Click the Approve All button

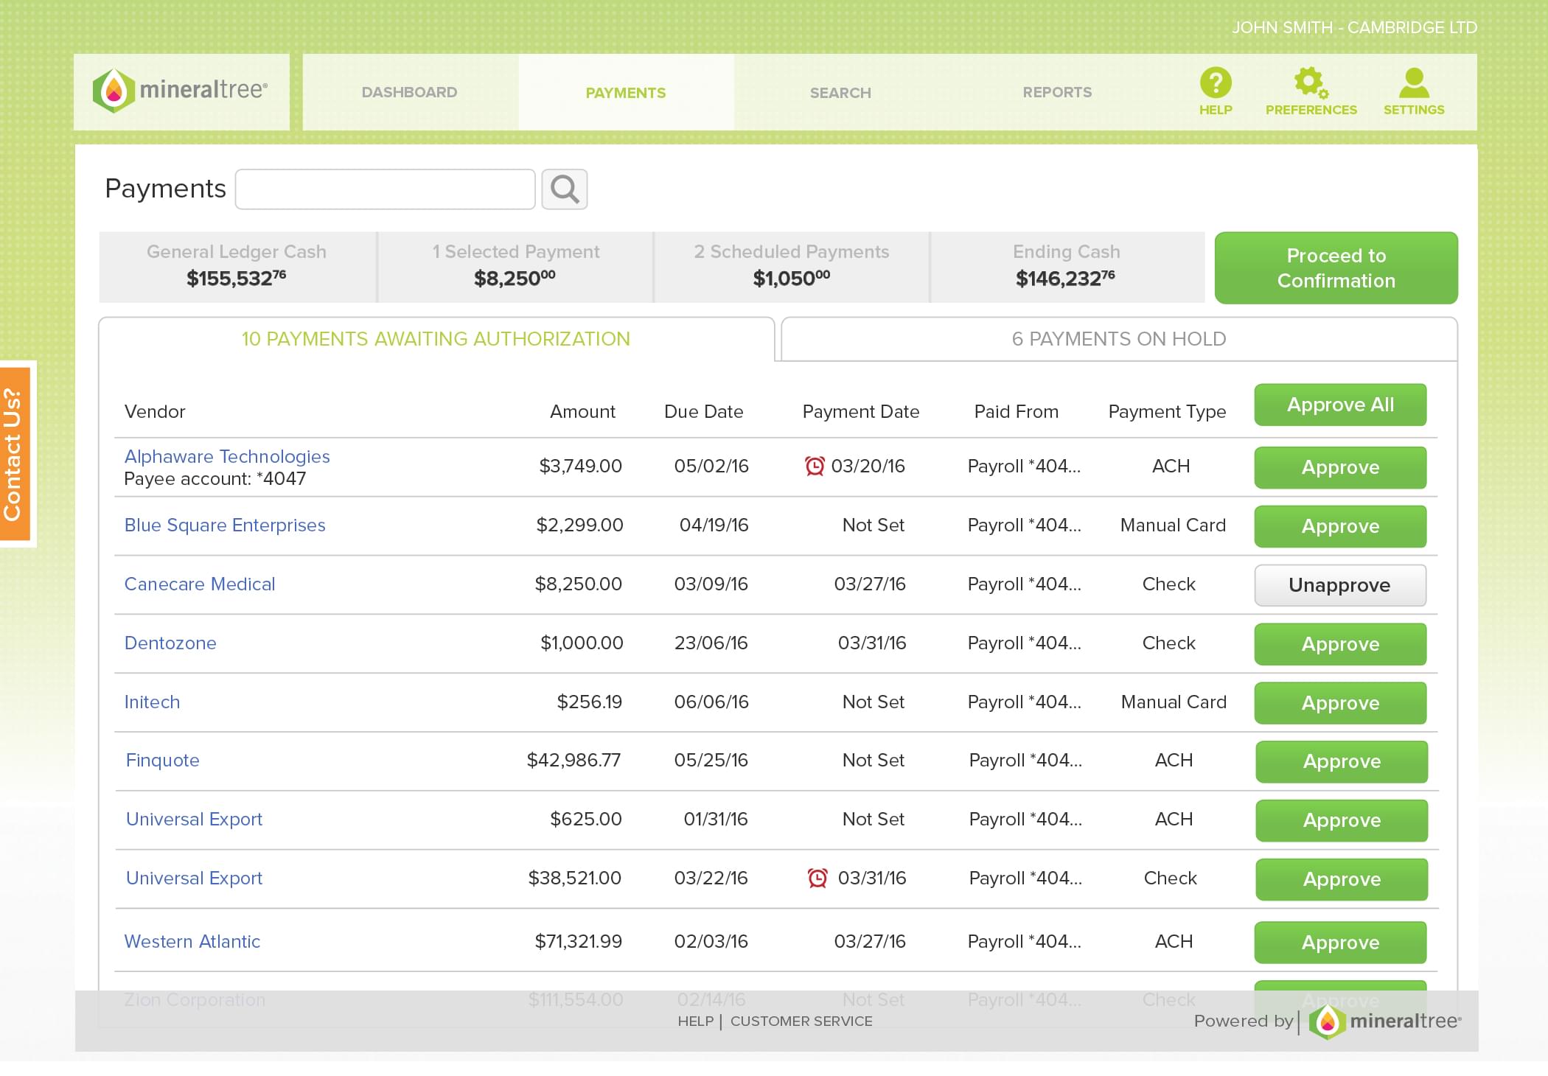(1340, 405)
